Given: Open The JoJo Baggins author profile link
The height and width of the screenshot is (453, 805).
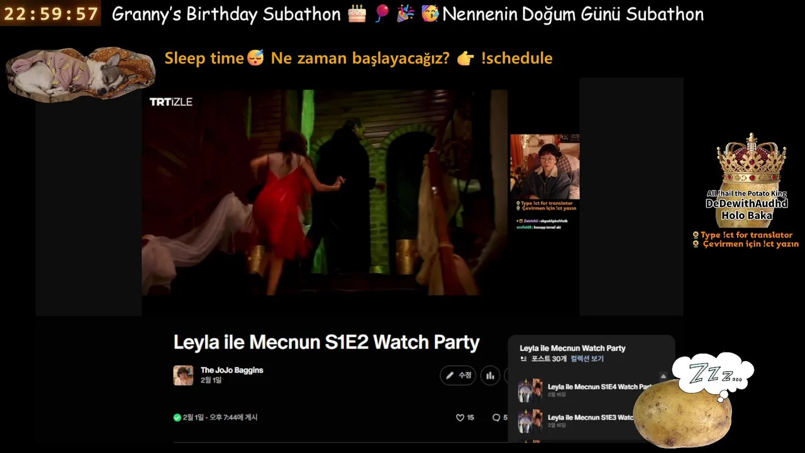Looking at the screenshot, I should point(232,370).
